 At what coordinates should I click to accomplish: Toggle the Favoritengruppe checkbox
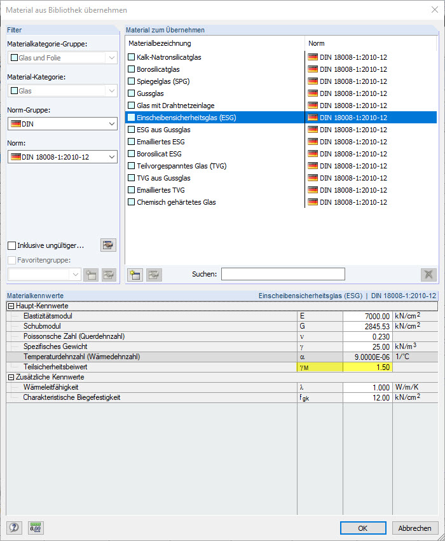11,260
